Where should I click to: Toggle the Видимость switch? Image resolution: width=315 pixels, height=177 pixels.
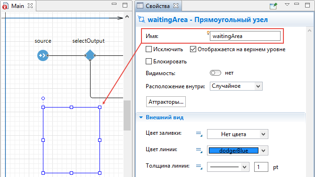click(x=216, y=73)
